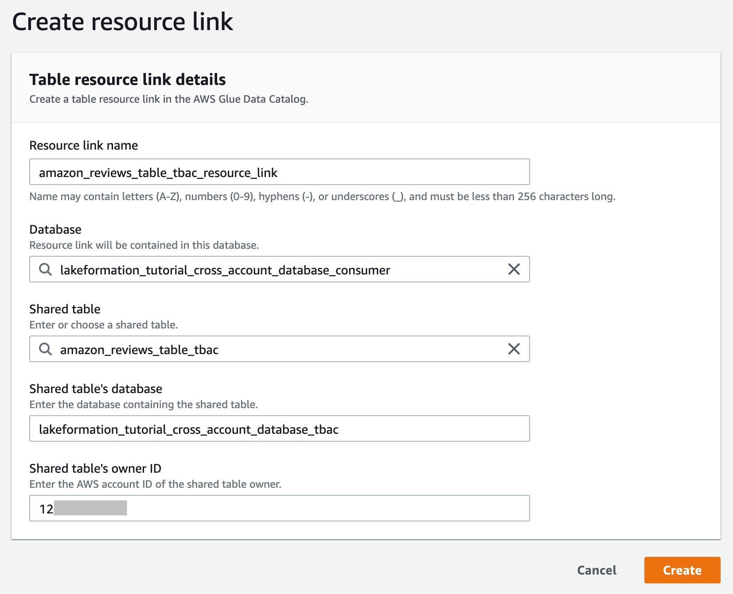Screen dimensions: 733x594
Task: Click the name character rules help text
Action: pyautogui.click(x=322, y=197)
